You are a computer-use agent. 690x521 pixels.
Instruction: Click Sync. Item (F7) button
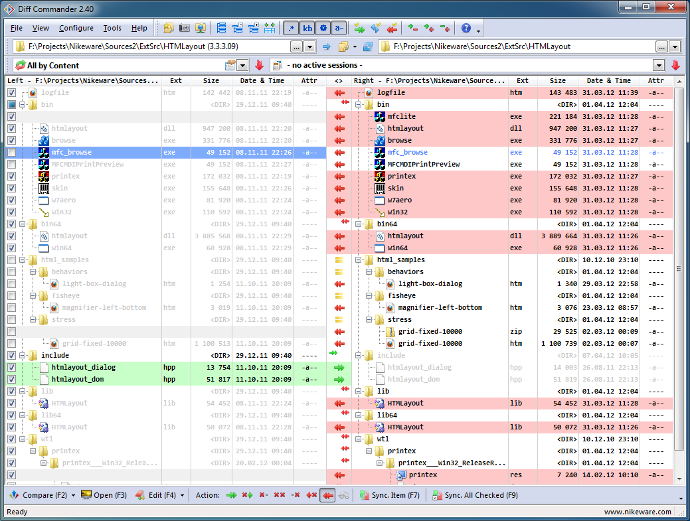[389, 496]
